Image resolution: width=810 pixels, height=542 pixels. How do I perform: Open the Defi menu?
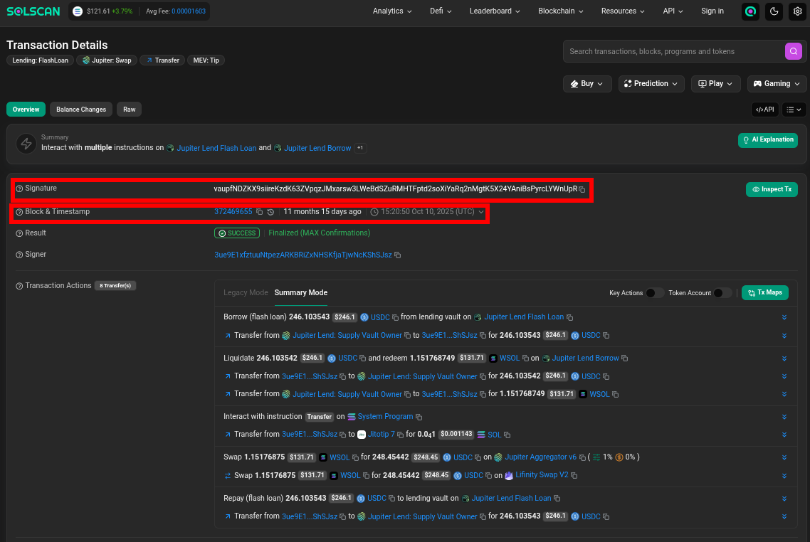coord(441,11)
